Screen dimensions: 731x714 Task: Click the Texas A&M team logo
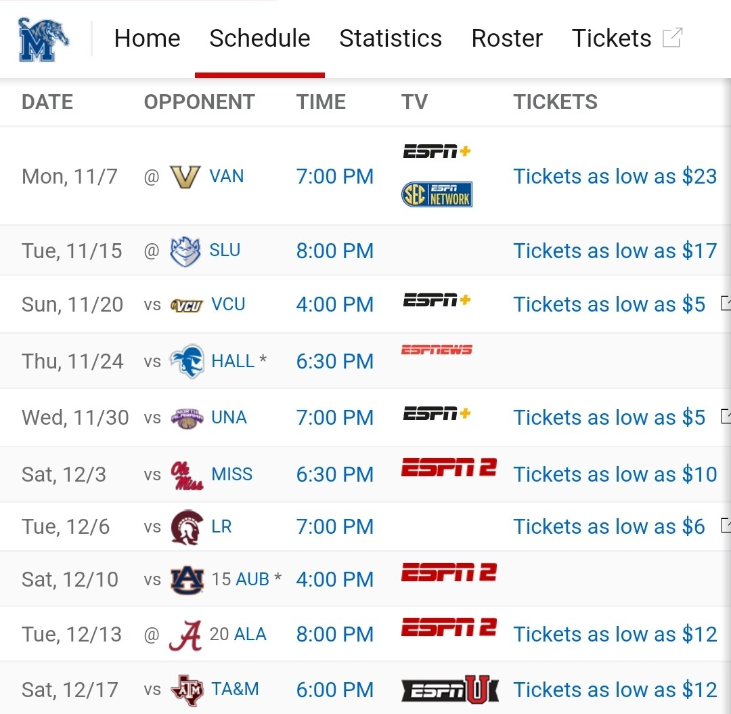click(x=187, y=690)
